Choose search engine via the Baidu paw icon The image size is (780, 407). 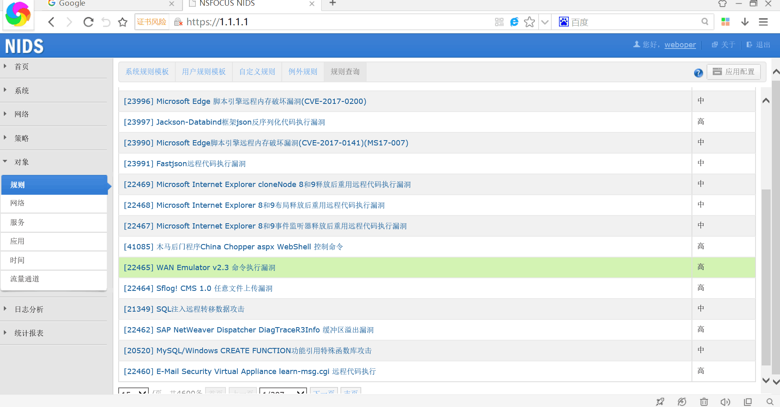[564, 22]
